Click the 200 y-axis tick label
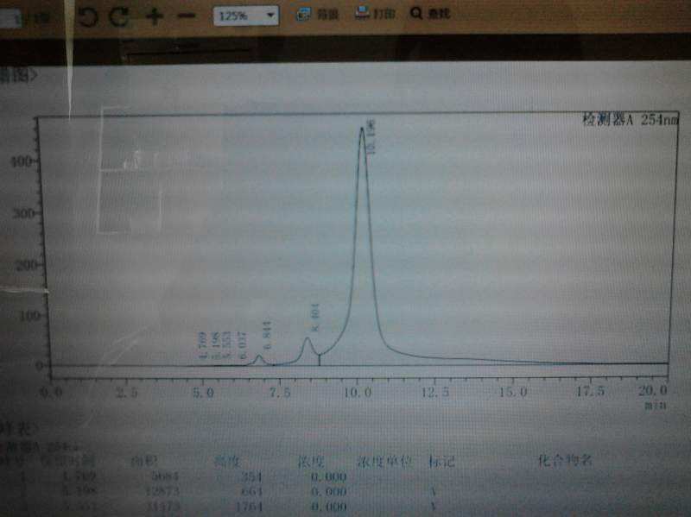 tap(27, 265)
